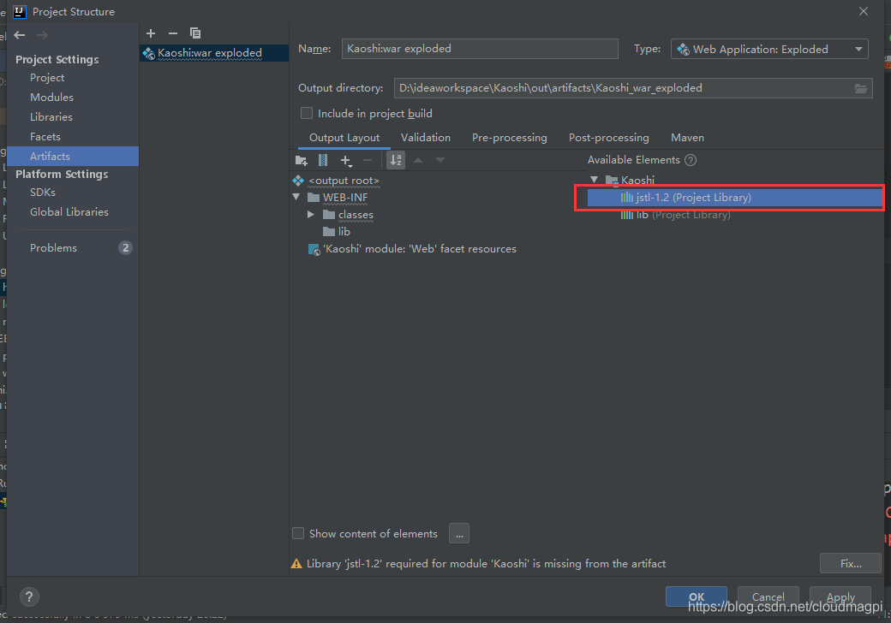
Task: Select the WEB-INF folder
Action: (x=345, y=198)
